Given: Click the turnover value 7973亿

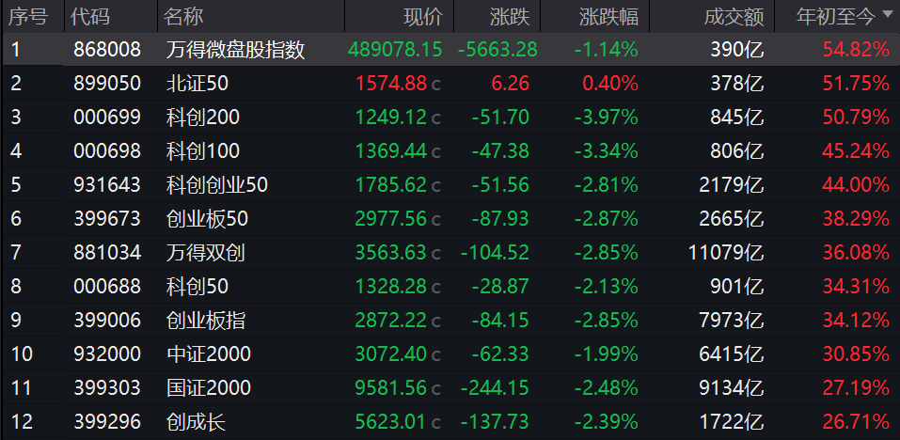Looking at the screenshot, I should [x=732, y=320].
